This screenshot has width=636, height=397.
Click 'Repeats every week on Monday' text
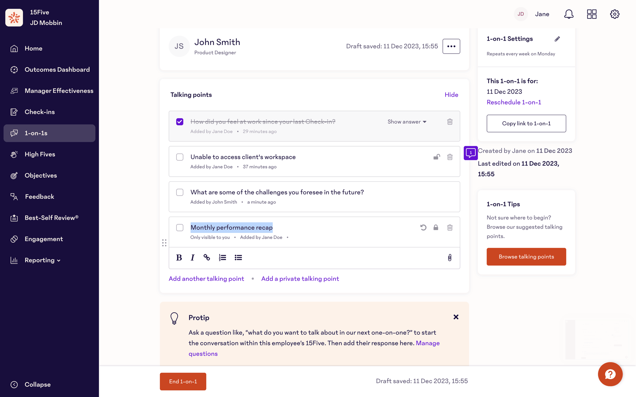tap(521, 54)
